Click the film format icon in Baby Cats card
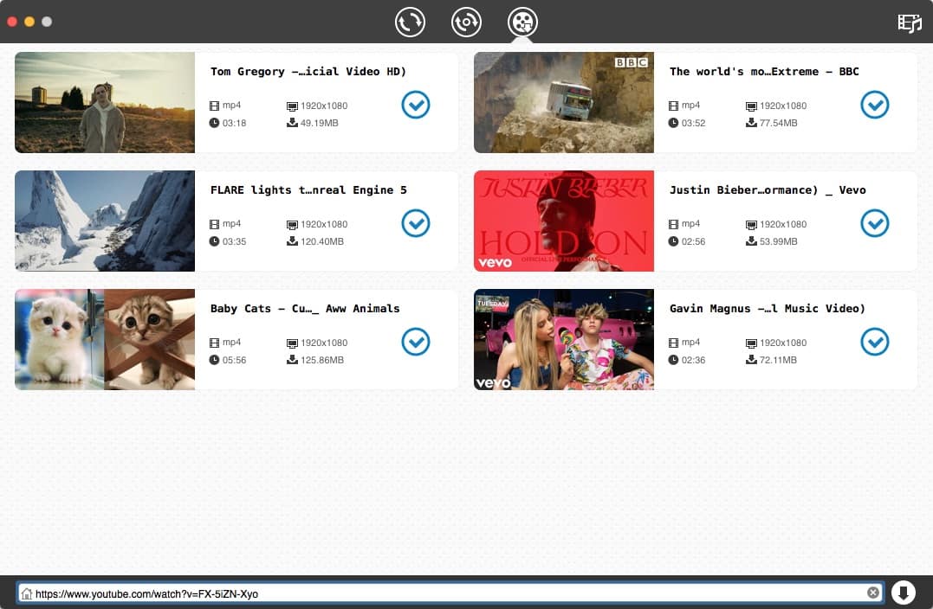Viewport: 933px width, 609px height. click(x=214, y=343)
